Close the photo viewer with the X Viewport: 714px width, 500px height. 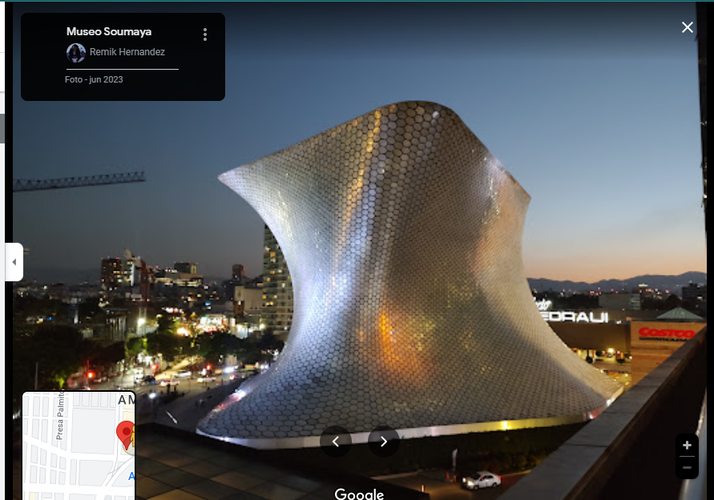687,27
